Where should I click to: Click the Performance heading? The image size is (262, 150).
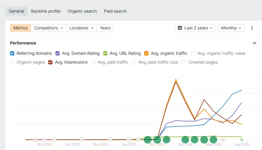23,43
